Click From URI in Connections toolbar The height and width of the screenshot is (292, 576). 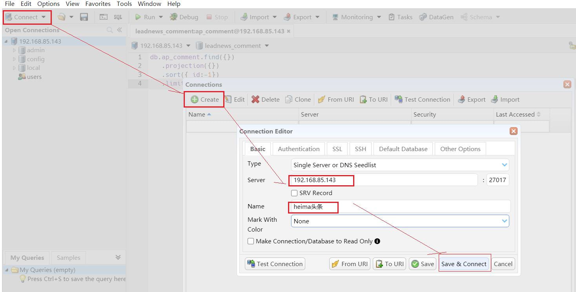point(336,100)
